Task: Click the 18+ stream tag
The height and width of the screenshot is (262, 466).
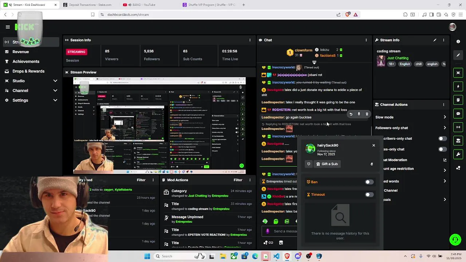Action: [391, 64]
